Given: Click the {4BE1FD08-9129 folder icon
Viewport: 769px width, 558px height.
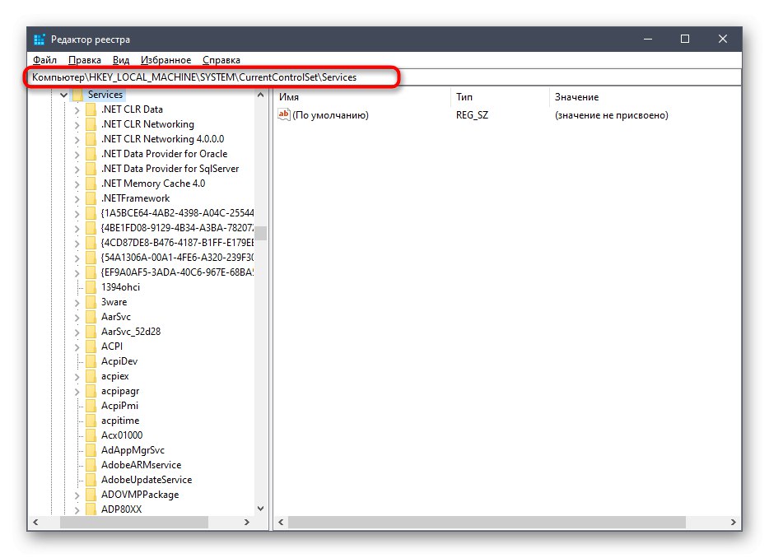Looking at the screenshot, I should click(91, 228).
